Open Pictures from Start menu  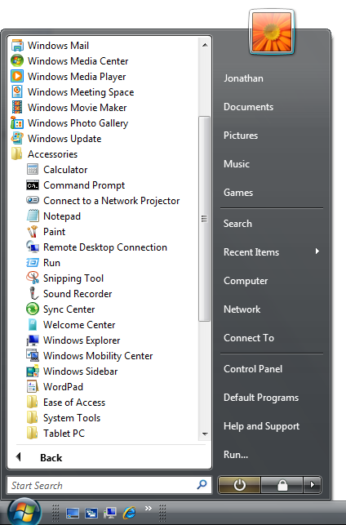click(241, 136)
